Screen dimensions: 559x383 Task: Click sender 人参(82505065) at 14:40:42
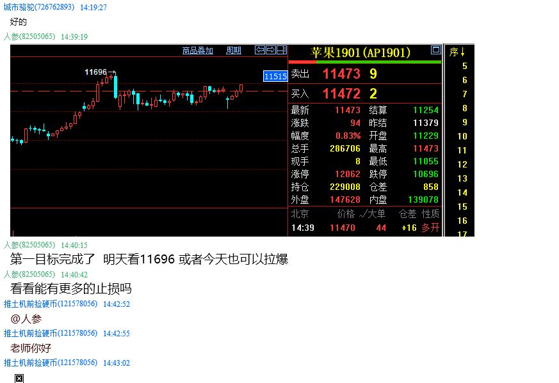click(x=29, y=274)
